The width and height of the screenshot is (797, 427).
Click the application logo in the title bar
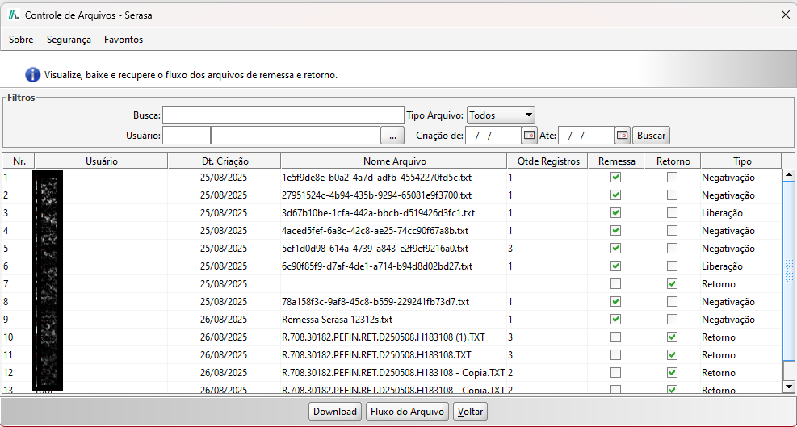15,15
